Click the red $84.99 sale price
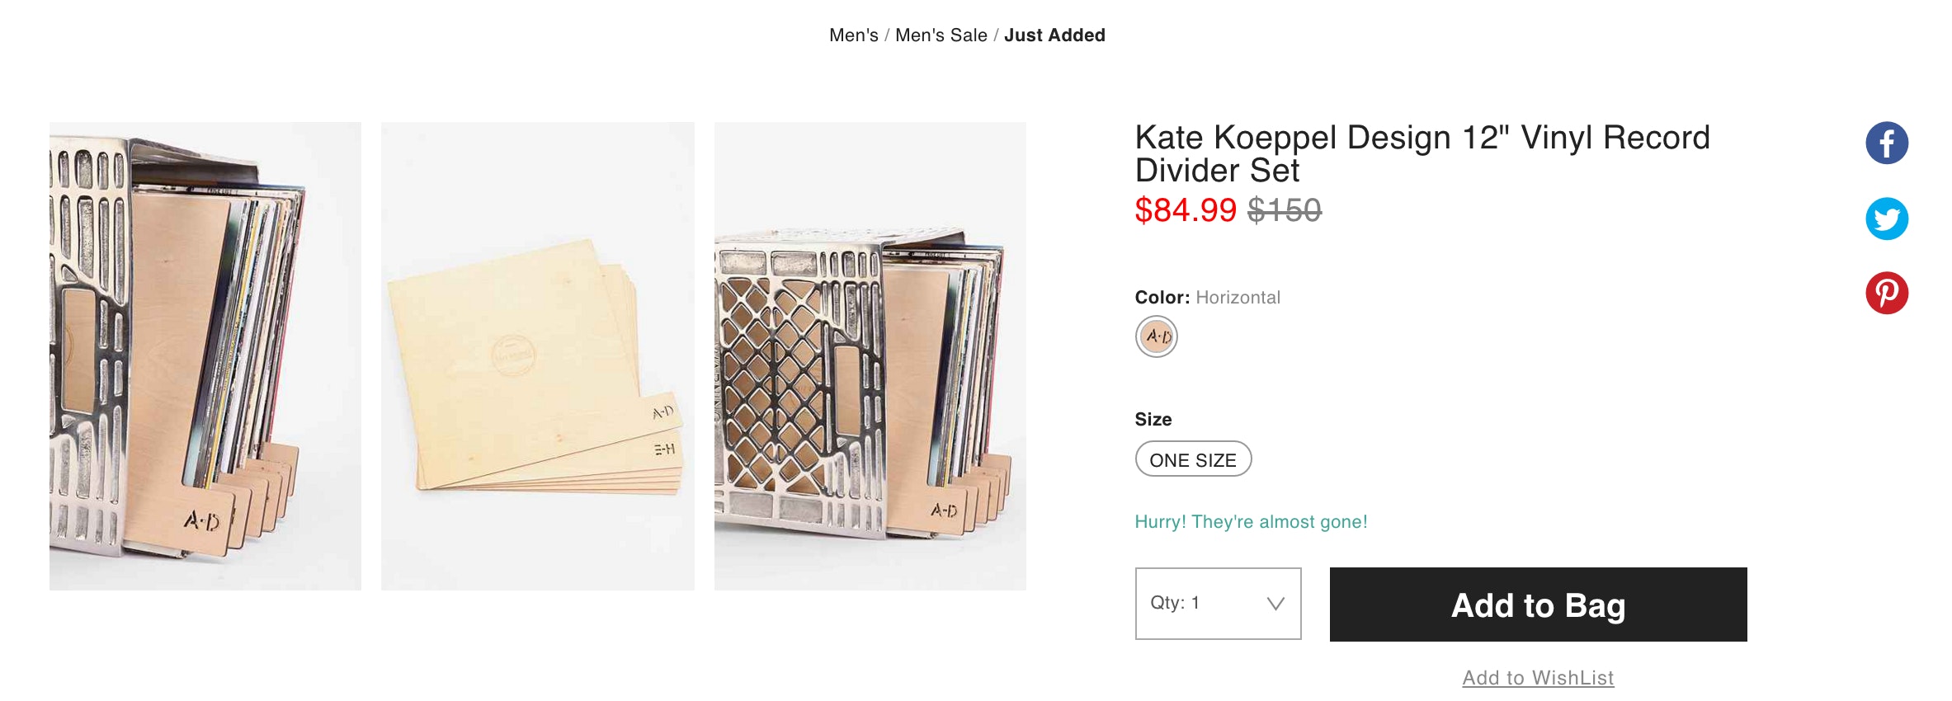This screenshot has width=1952, height=701. pyautogui.click(x=1186, y=210)
